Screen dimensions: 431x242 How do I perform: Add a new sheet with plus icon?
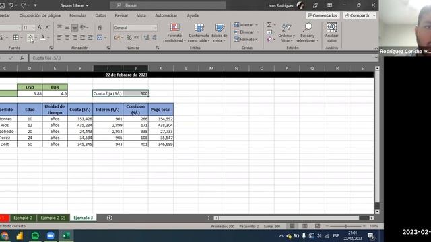[x=109, y=218]
